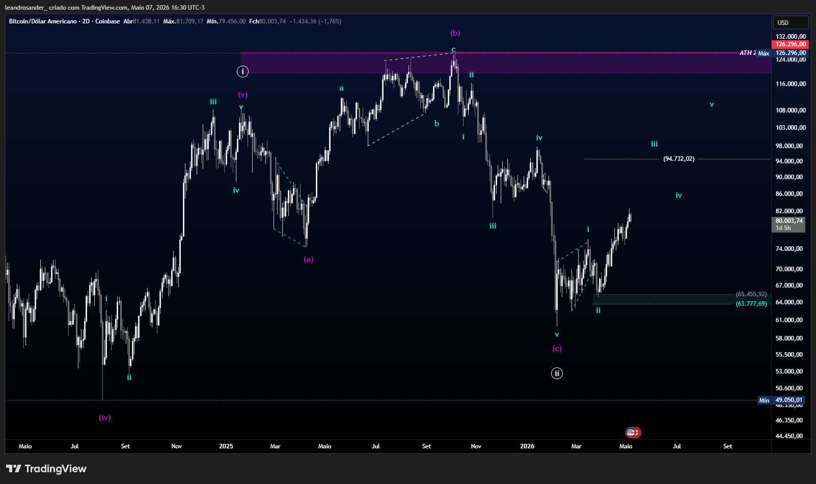Select the purple resistance zone rectangle
816x484 pixels.
[x=506, y=63]
